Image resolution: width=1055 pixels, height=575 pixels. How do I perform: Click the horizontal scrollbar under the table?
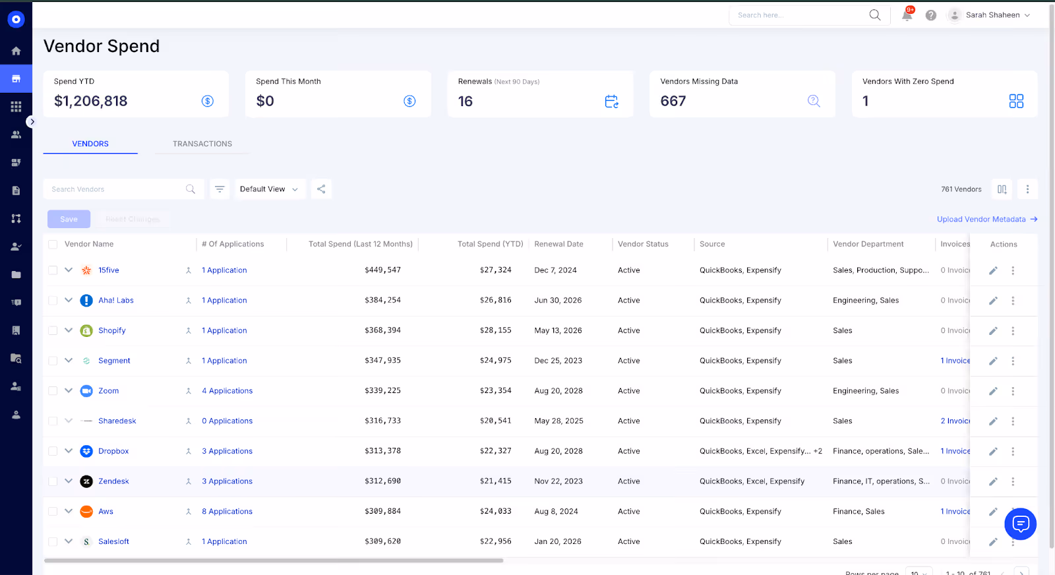tap(274, 560)
